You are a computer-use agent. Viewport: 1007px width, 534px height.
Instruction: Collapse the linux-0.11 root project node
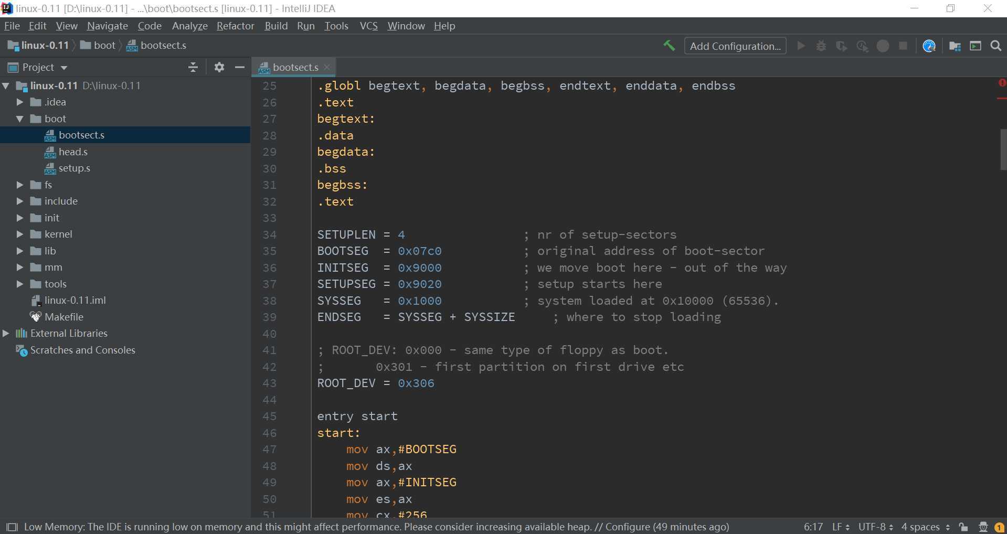[x=6, y=86]
